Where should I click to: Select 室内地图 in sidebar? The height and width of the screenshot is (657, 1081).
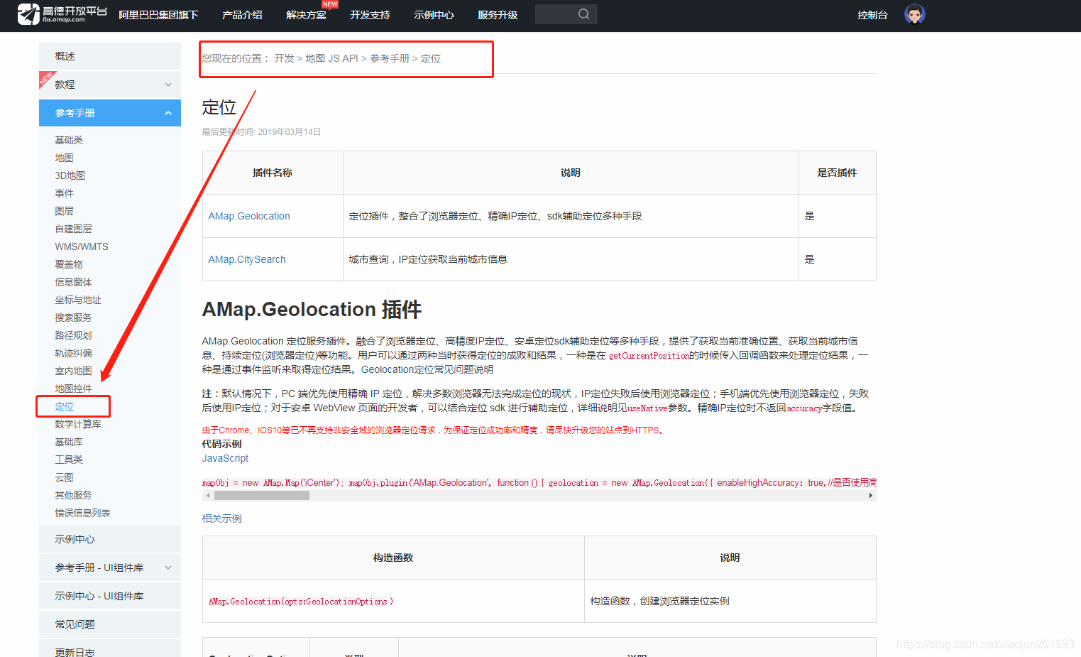(x=73, y=371)
